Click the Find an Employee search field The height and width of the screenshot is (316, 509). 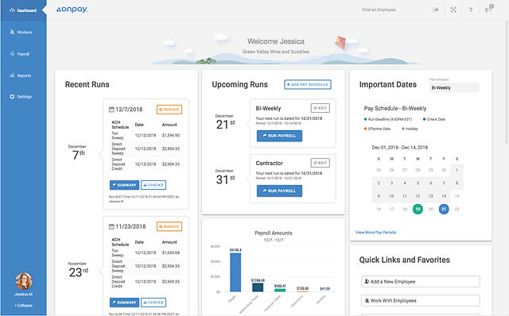[379, 10]
